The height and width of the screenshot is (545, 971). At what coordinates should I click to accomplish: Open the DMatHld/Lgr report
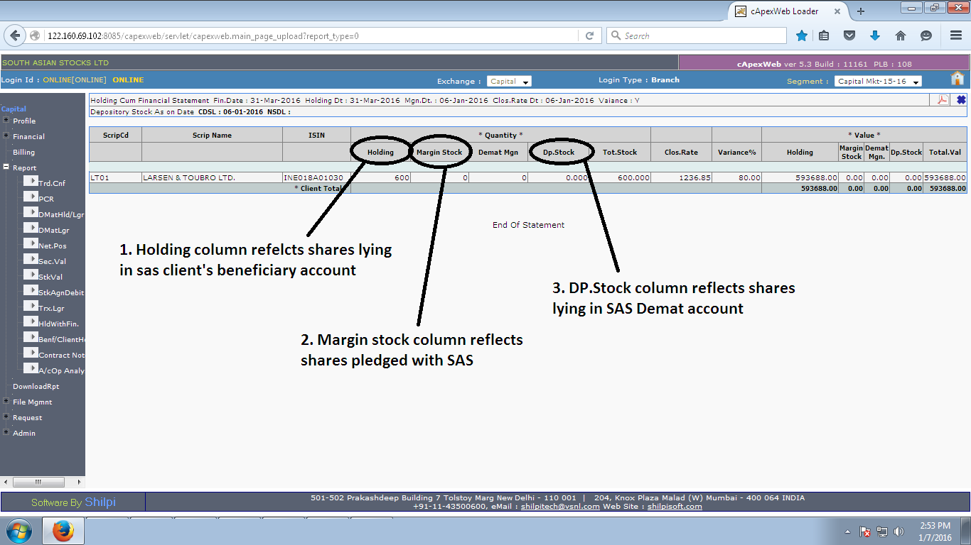(x=61, y=214)
